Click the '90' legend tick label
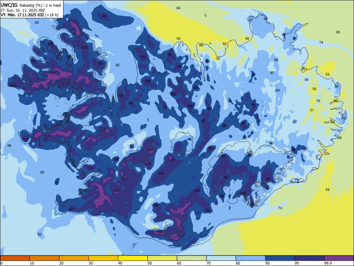The width and height of the screenshot is (354, 266). point(267,263)
